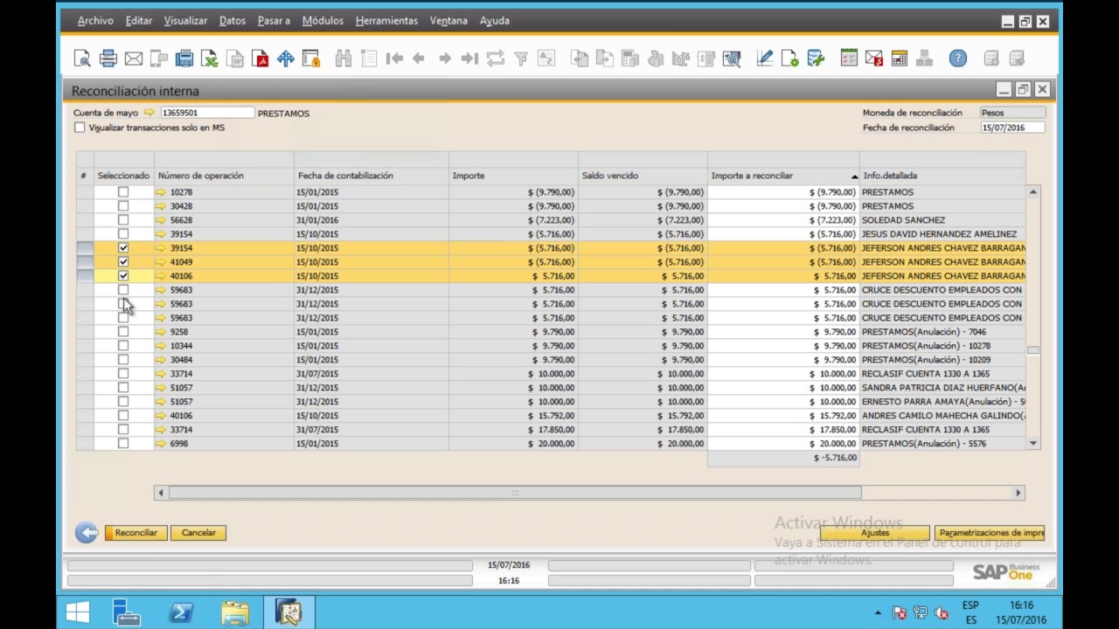
Task: Send document by email via envelope icon
Action: click(133, 59)
